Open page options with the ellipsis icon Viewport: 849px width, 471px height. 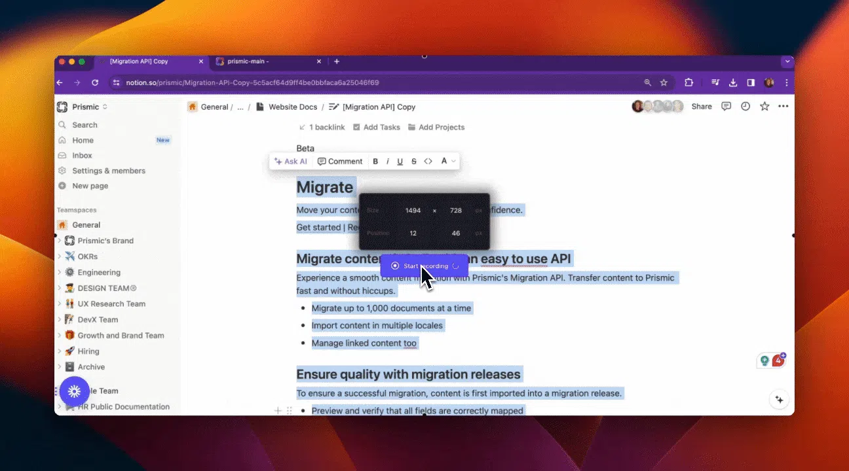click(783, 106)
